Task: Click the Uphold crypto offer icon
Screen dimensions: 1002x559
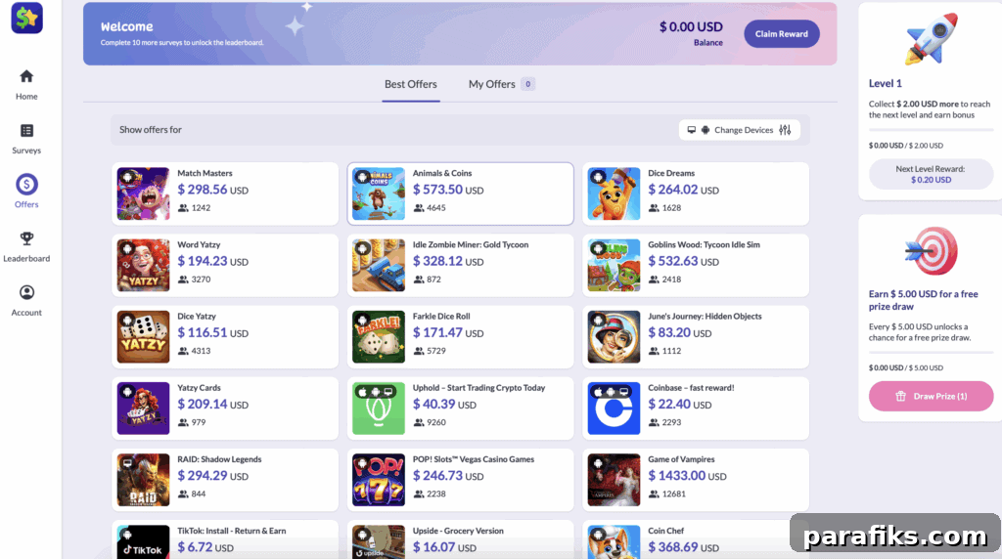Action: click(379, 408)
